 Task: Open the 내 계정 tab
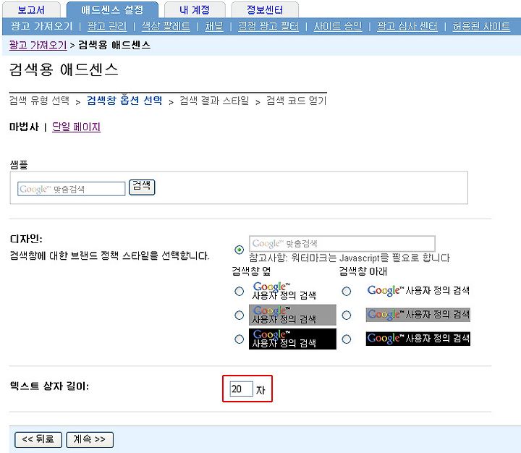tap(195, 9)
